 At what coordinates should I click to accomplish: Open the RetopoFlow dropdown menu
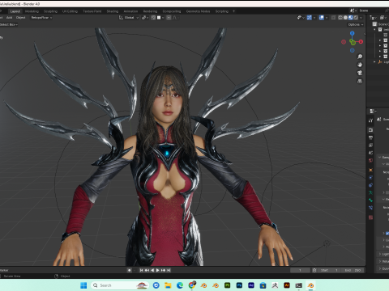click(41, 18)
